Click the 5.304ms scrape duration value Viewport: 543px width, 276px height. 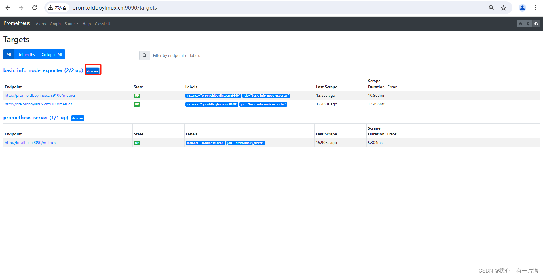point(375,143)
